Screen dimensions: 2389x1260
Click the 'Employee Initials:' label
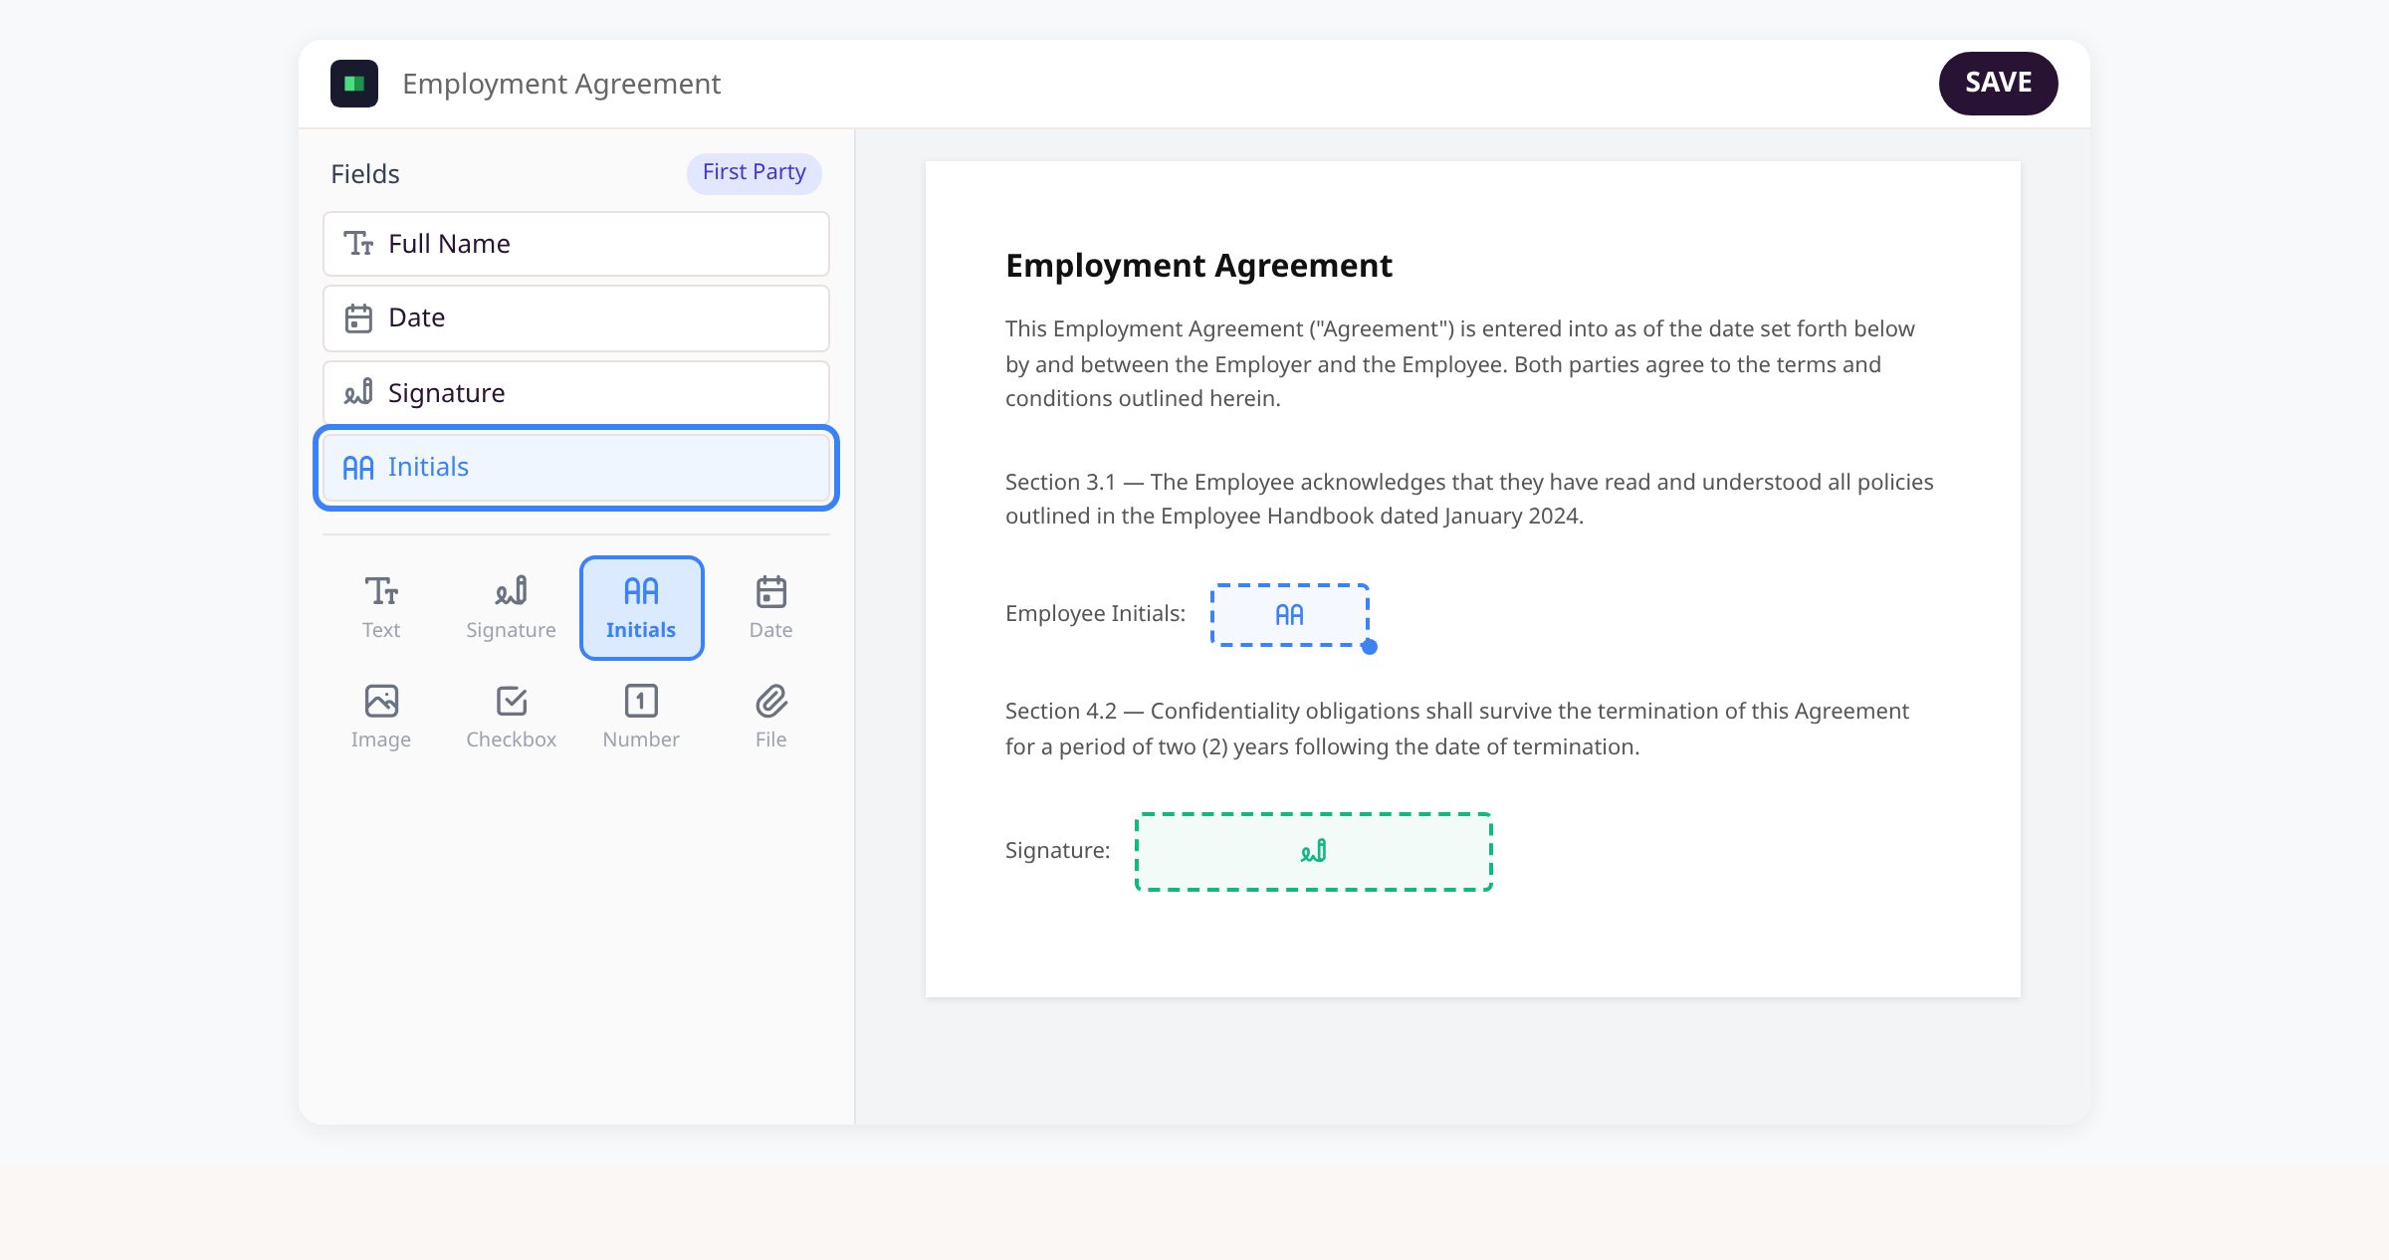pyautogui.click(x=1095, y=614)
